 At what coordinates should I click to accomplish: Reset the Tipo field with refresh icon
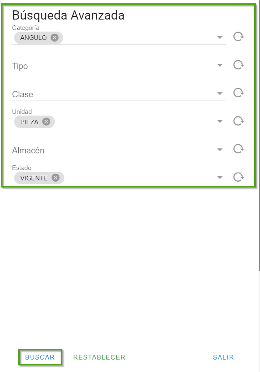click(x=238, y=65)
